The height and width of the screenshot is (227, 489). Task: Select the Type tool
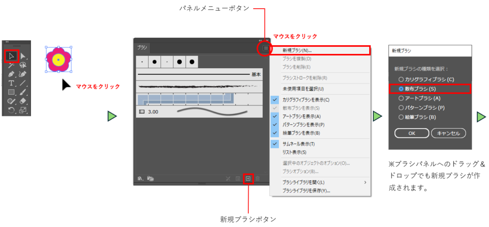pos(11,83)
